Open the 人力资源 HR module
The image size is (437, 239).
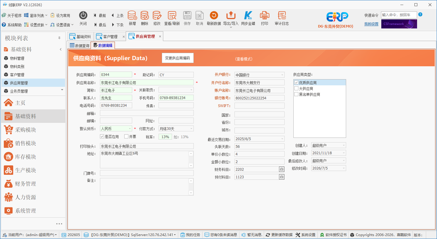point(33,197)
